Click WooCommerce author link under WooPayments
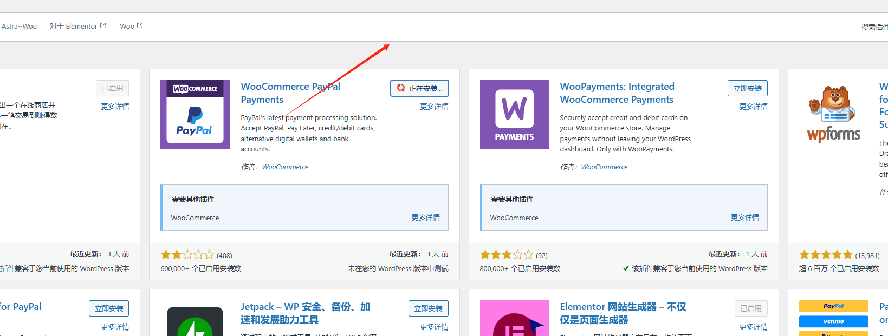The width and height of the screenshot is (888, 336). point(604,167)
